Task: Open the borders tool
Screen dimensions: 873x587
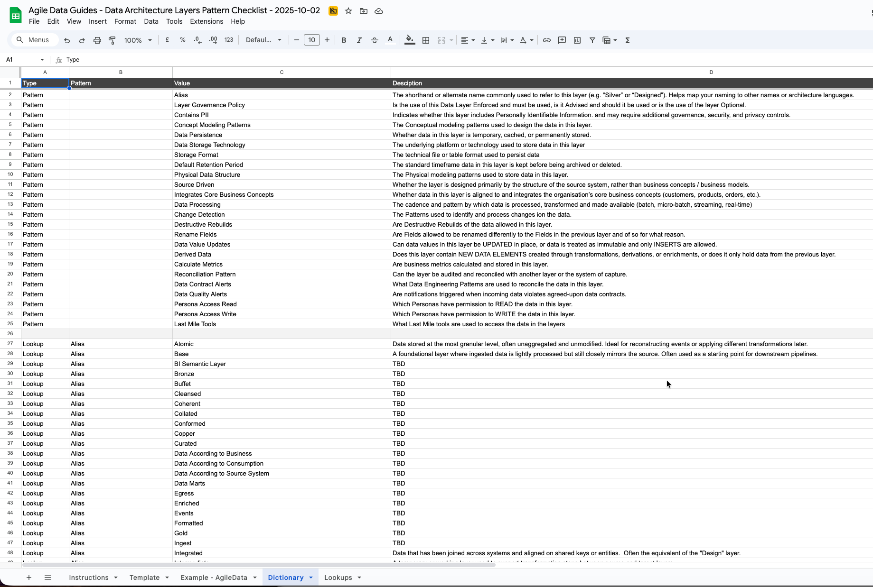Action: click(426, 40)
